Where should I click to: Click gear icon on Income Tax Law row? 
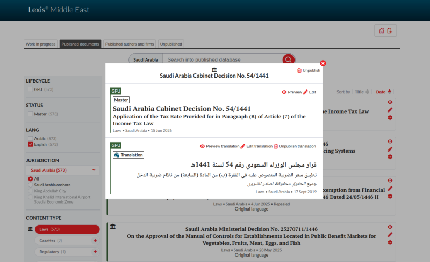[390, 117]
